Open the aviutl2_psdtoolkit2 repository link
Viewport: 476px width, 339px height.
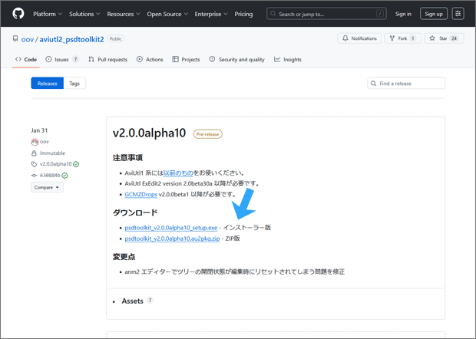pyautogui.click(x=71, y=39)
